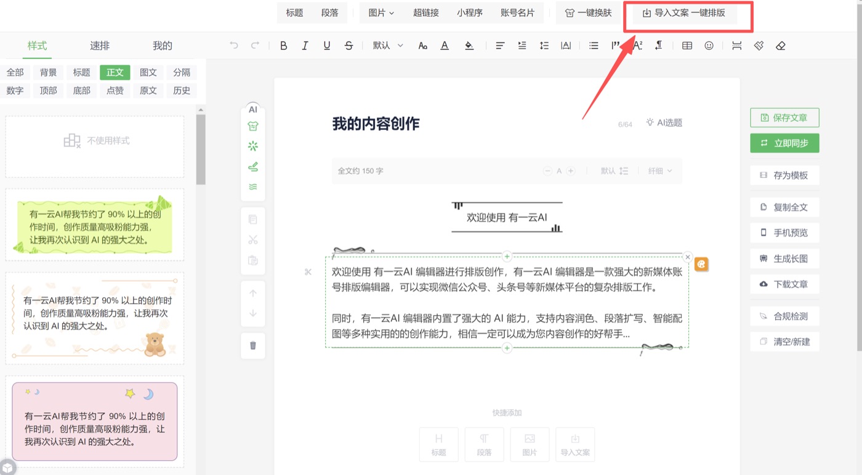
Task: Click the scissors cut icon in side toolbar
Action: pyautogui.click(x=253, y=240)
